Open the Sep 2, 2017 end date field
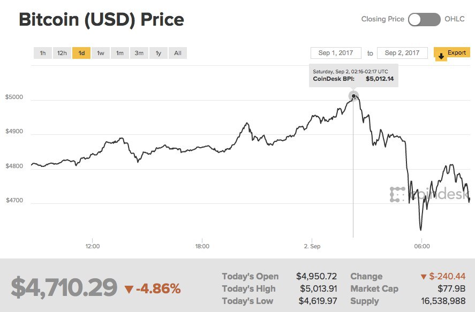The height and width of the screenshot is (312, 475). [x=402, y=53]
